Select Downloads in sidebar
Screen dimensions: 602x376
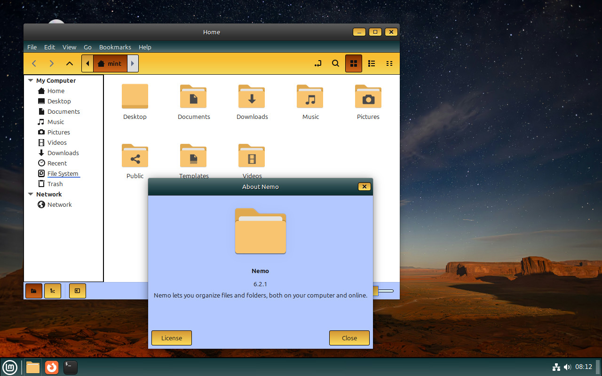pos(63,153)
